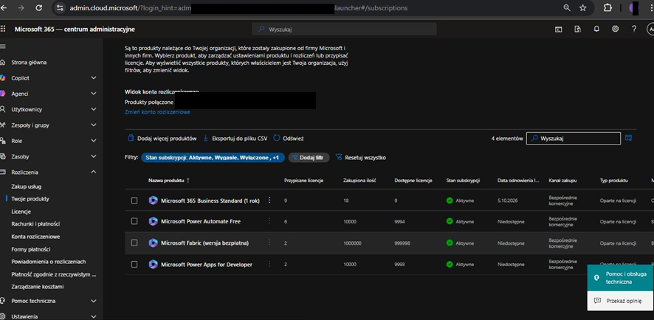This screenshot has height=320, width=654.
Task: Select the checkbox for Microsoft Fabric (wersja bezpłatna)
Action: tap(134, 243)
